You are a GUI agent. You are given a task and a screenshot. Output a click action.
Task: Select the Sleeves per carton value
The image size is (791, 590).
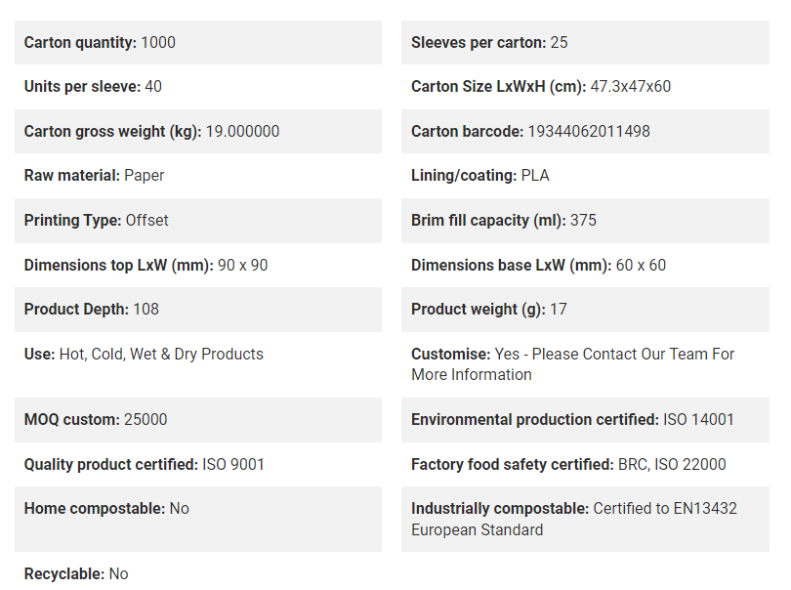(x=559, y=42)
